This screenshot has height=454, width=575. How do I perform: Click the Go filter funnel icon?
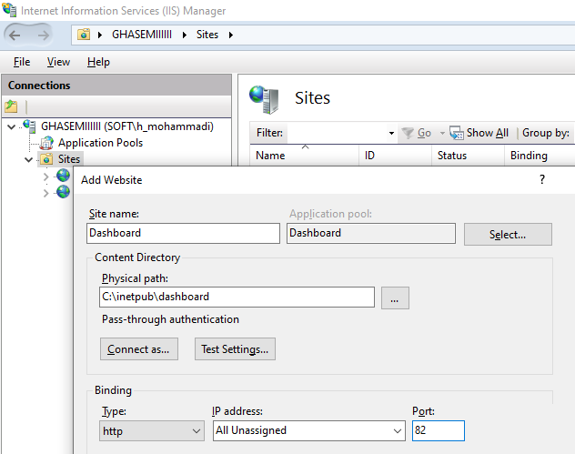(x=408, y=133)
